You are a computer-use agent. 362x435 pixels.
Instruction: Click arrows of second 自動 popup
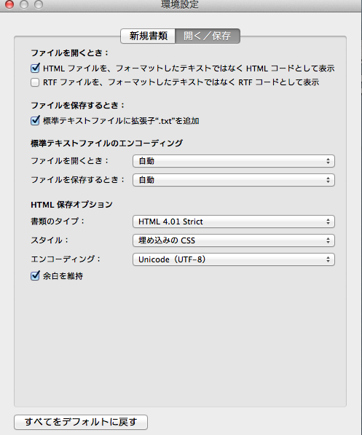pyautogui.click(x=328, y=180)
